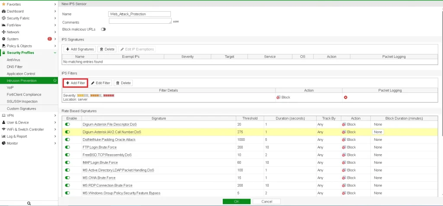The image size is (443, 206).
Task: Click Delete button under IPS Signatures
Action: click(x=107, y=49)
